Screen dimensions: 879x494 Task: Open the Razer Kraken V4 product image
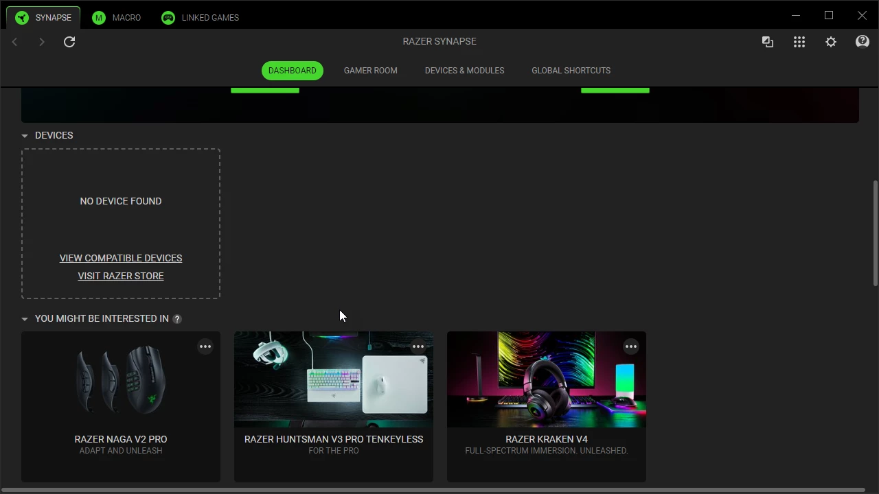tap(547, 379)
